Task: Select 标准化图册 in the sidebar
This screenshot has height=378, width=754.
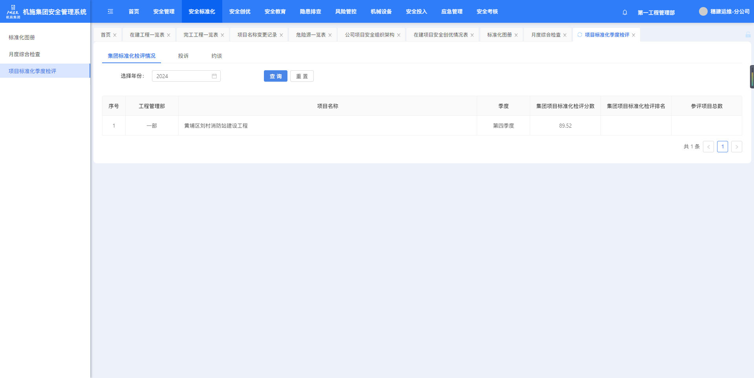Action: 22,37
